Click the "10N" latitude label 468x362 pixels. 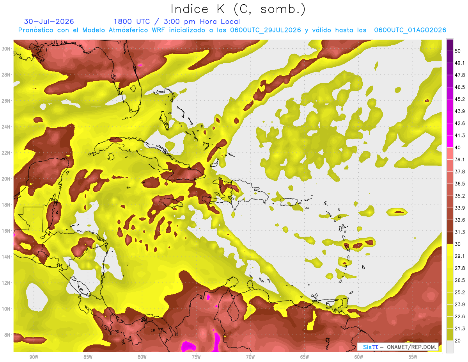(7, 309)
